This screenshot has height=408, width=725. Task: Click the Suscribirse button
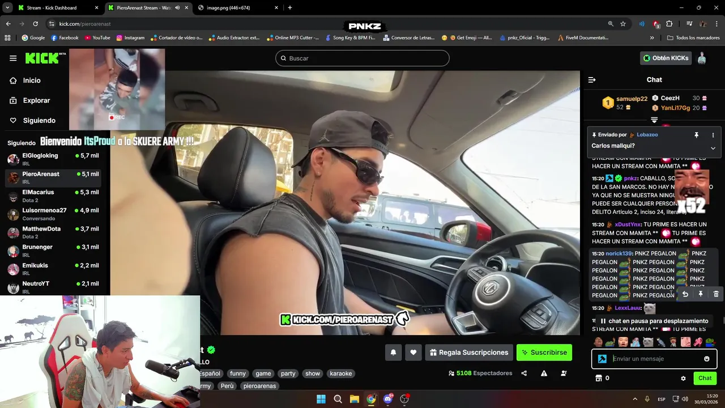tap(544, 352)
